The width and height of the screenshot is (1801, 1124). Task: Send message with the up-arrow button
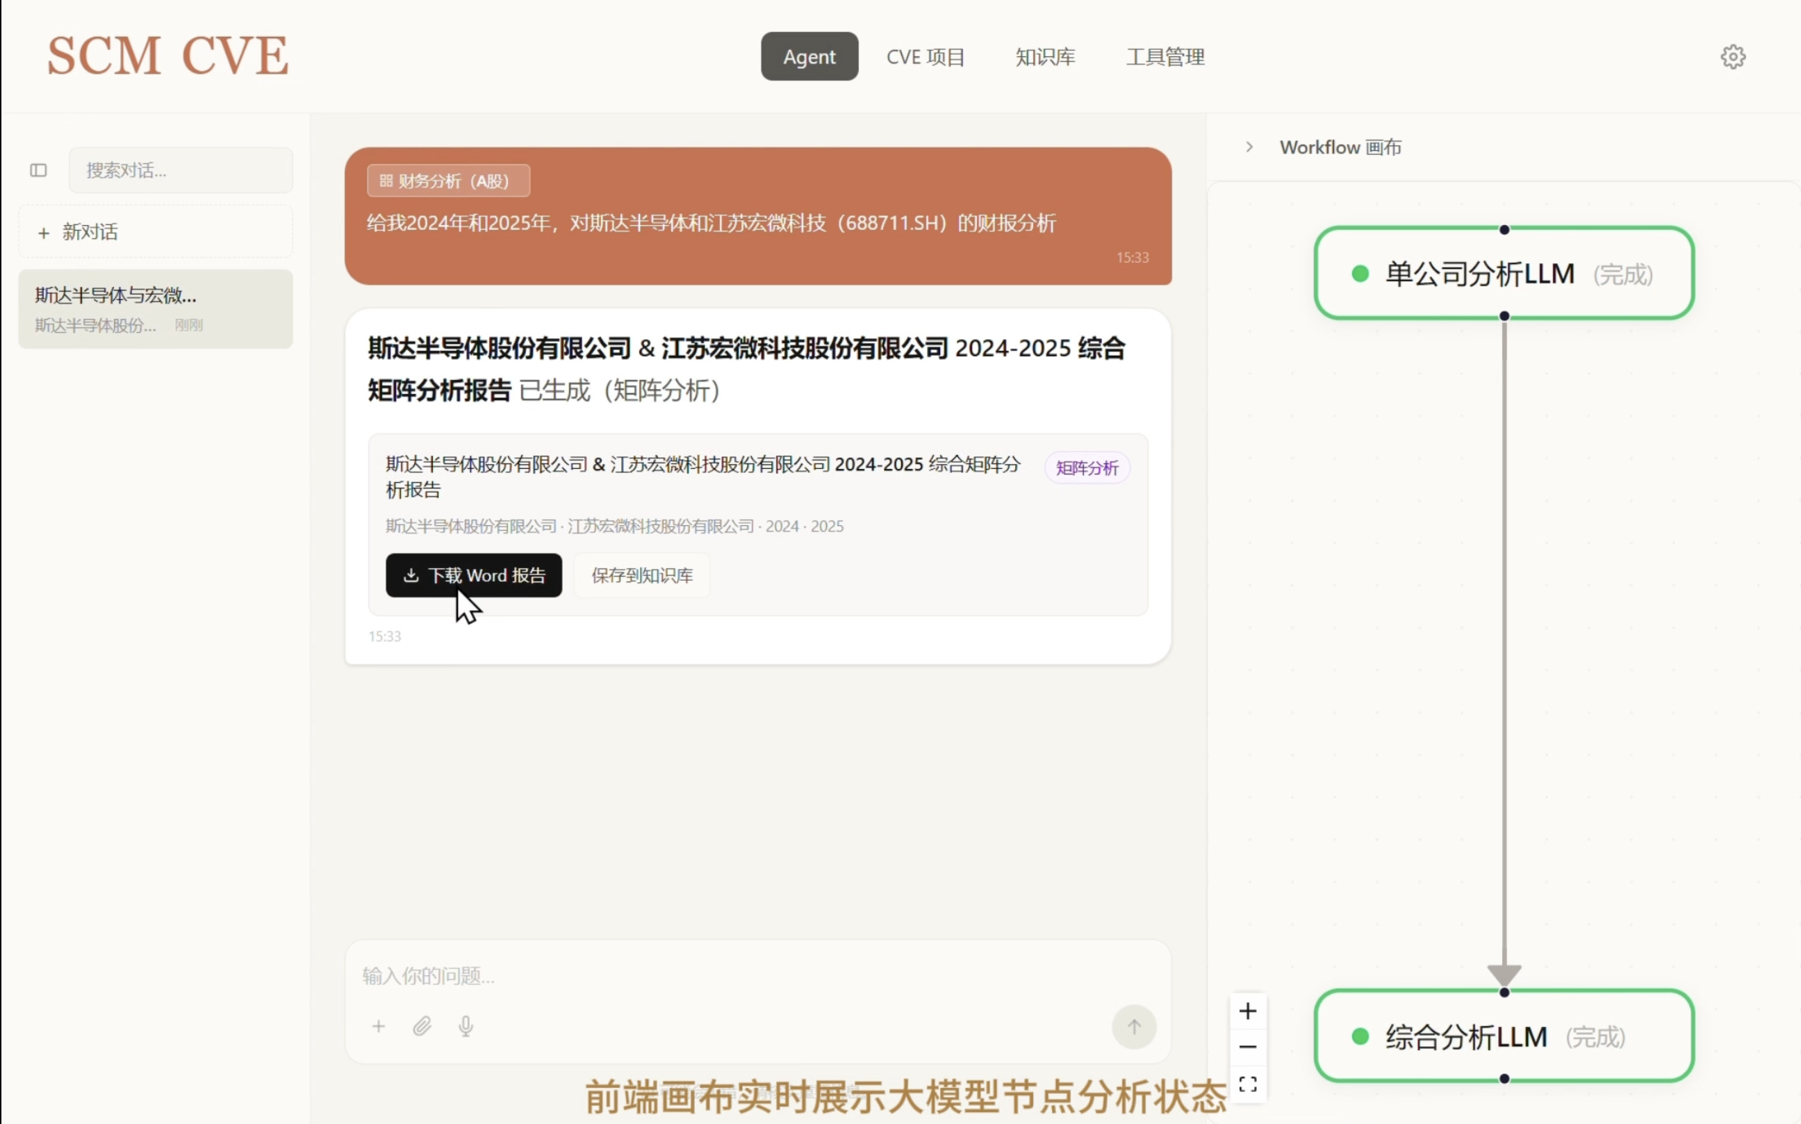(1134, 1027)
